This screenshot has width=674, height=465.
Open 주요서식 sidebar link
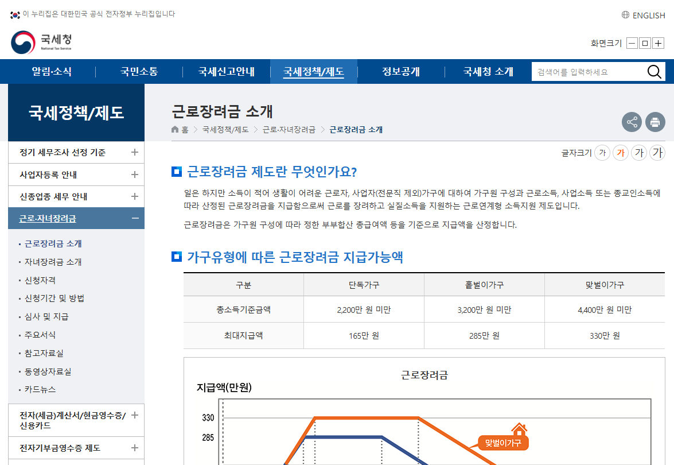pos(40,335)
